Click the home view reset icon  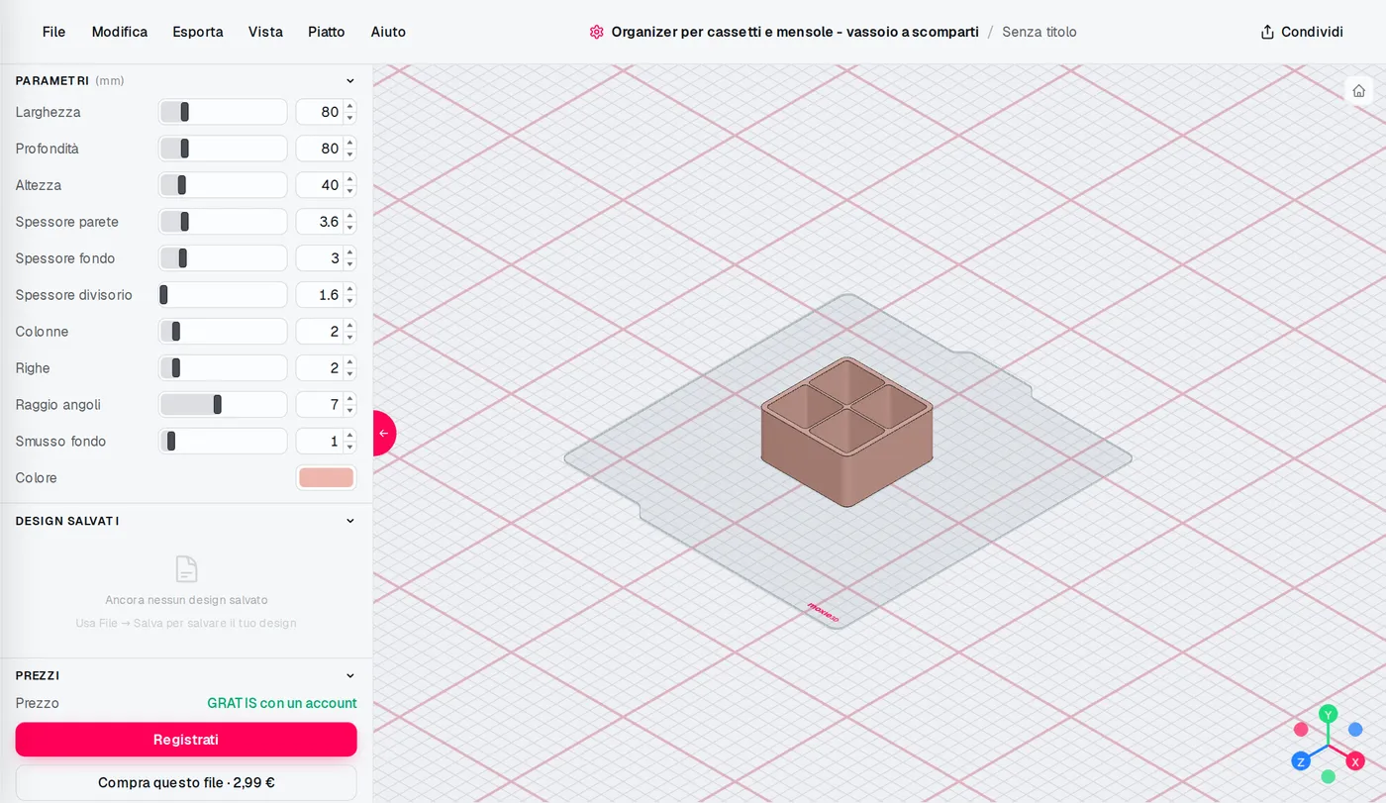pos(1358,91)
